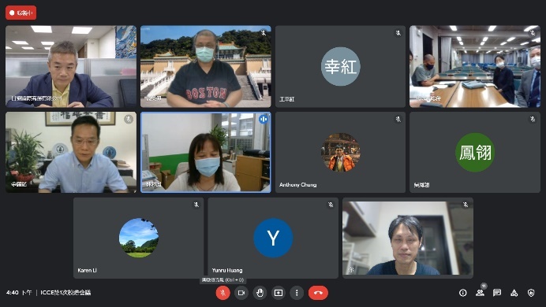Screen dimensions: 546x307
Task: Open activities shapes icon
Action: point(514,293)
